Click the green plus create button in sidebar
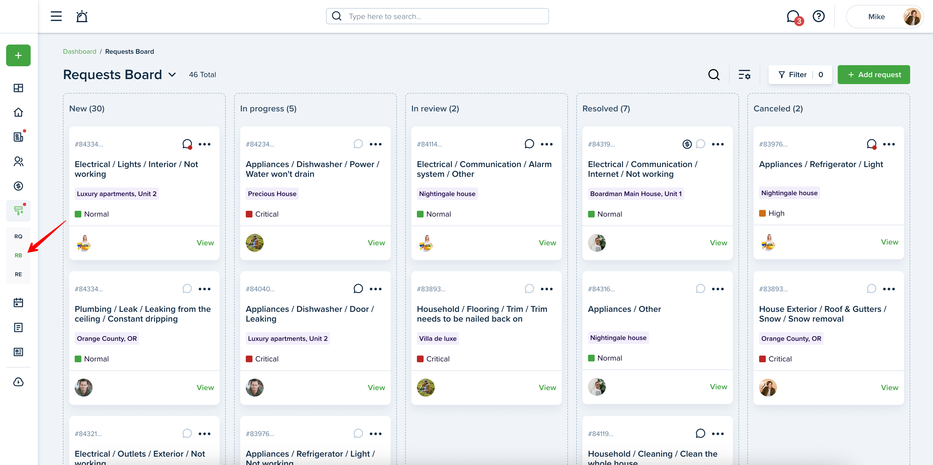 pos(18,55)
